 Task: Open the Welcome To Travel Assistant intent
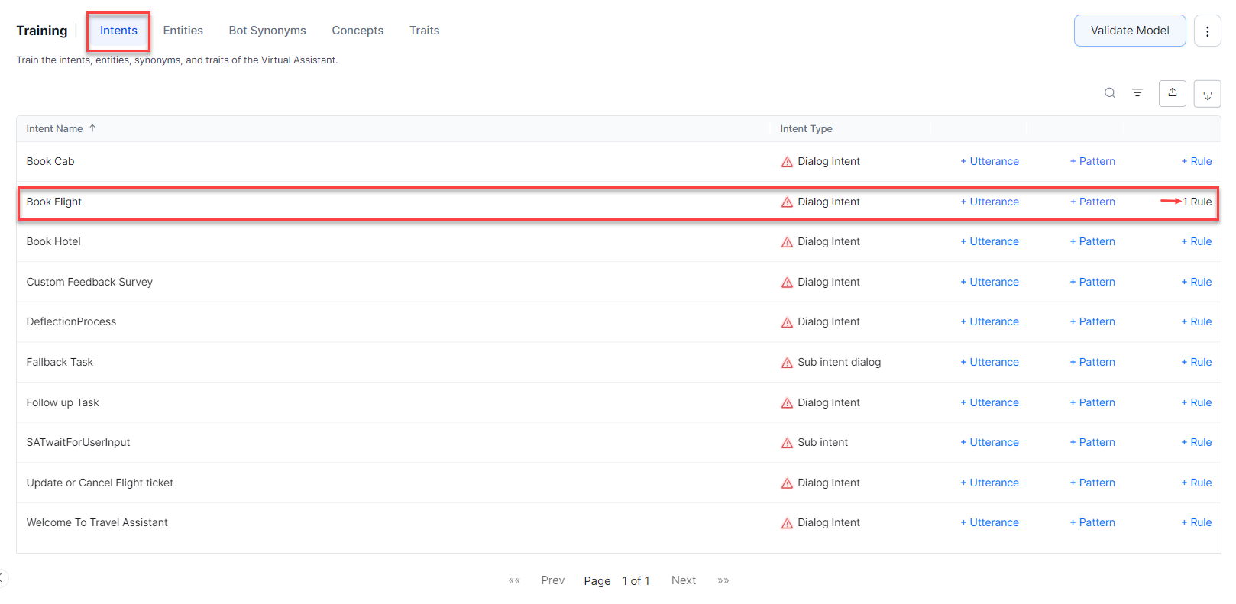click(x=97, y=523)
